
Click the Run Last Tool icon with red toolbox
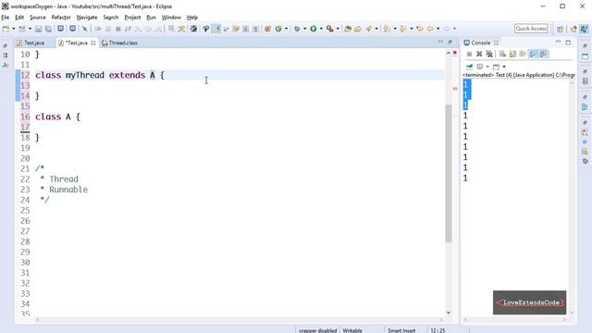coord(329,29)
